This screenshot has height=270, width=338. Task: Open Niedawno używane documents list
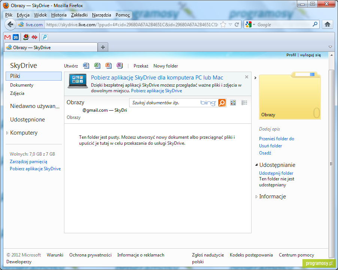pos(35,106)
